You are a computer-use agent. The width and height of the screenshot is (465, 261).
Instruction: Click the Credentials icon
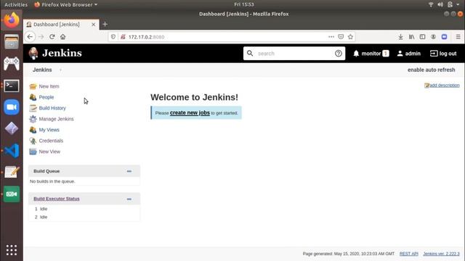point(33,141)
